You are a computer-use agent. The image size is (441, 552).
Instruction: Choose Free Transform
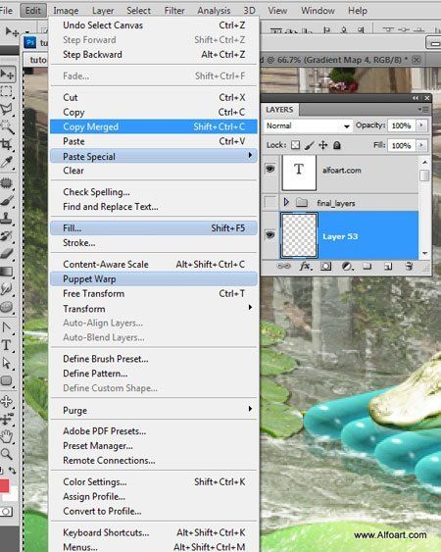[x=154, y=293]
